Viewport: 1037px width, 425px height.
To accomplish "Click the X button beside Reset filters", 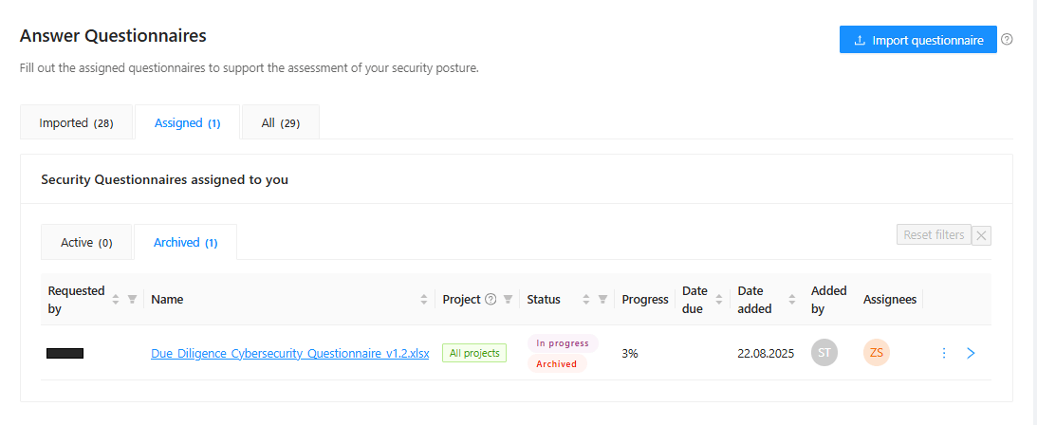I will (982, 235).
